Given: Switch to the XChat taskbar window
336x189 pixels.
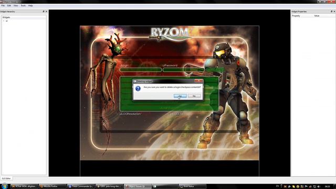Looking at the screenshot, I should (x=24, y=186).
